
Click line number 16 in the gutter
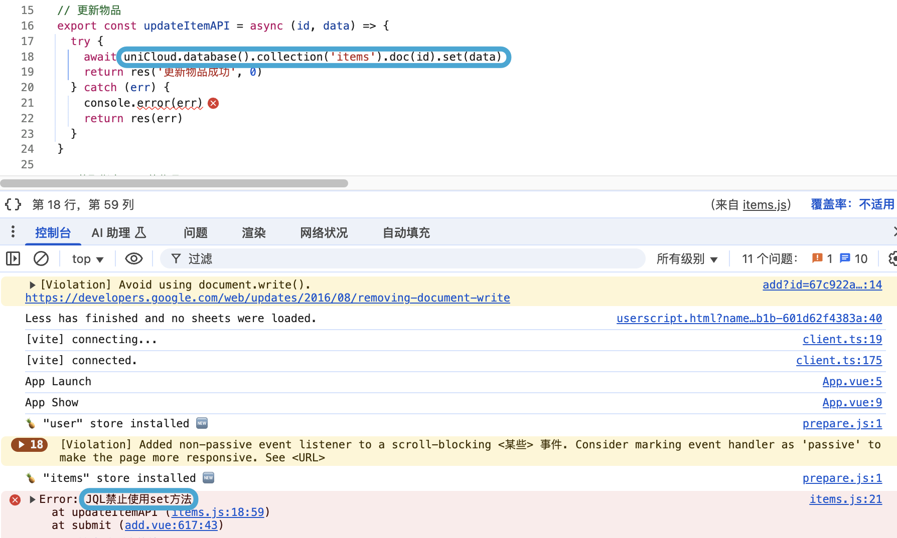(27, 26)
